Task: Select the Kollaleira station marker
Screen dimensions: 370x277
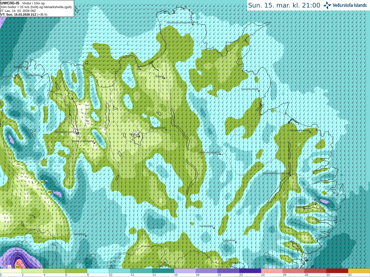Action: click(x=304, y=208)
